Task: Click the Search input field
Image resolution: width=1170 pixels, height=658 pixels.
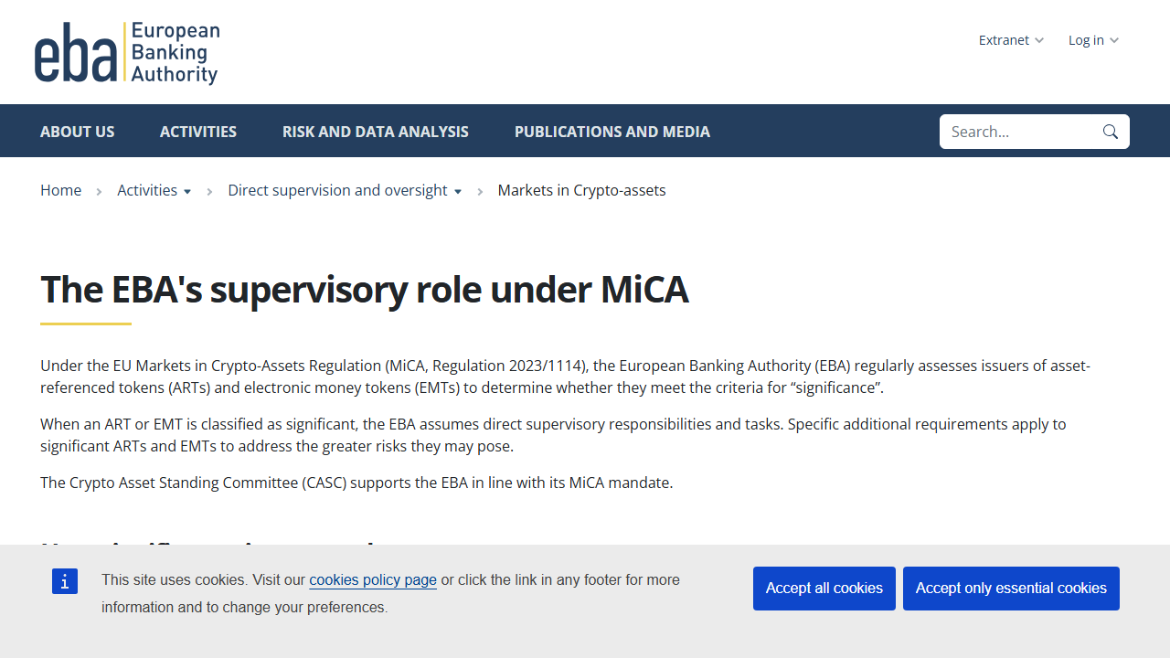Action: (x=1020, y=132)
